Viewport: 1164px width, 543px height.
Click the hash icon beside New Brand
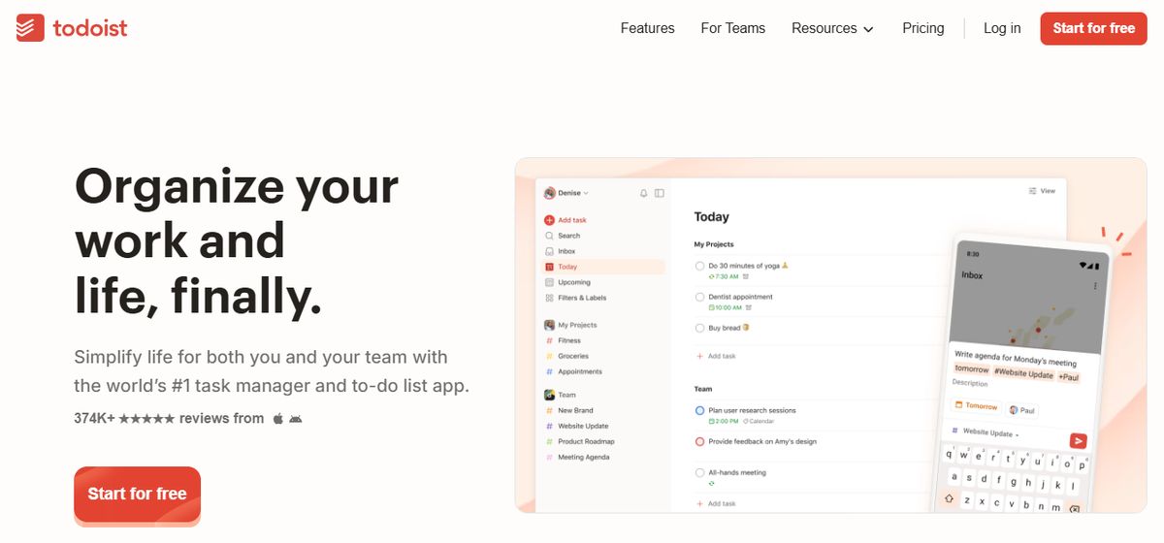tap(549, 410)
